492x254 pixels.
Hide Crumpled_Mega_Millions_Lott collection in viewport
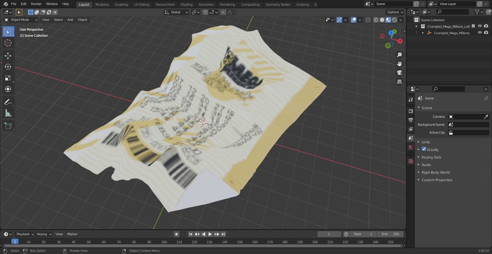coord(480,26)
